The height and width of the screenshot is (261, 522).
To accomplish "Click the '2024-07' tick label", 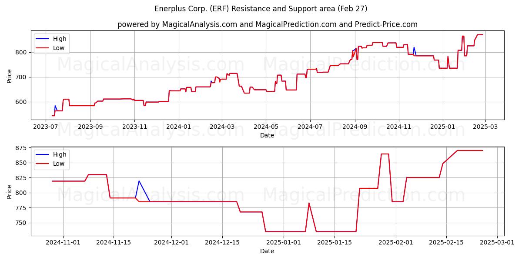I will 310,127.
